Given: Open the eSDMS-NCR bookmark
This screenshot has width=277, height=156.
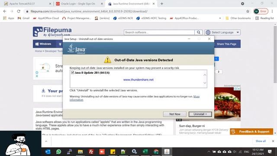Looking at the screenshot, I should 123,18.
